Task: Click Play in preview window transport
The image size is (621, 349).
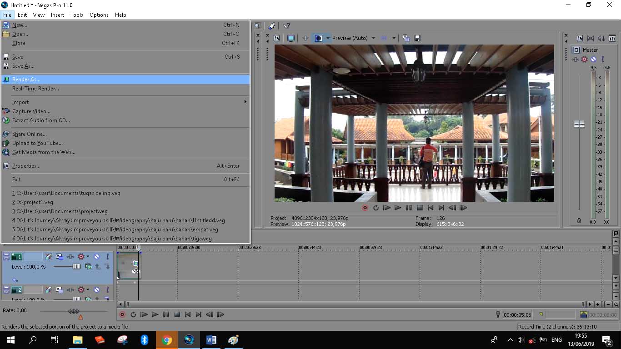Action: [x=398, y=208]
